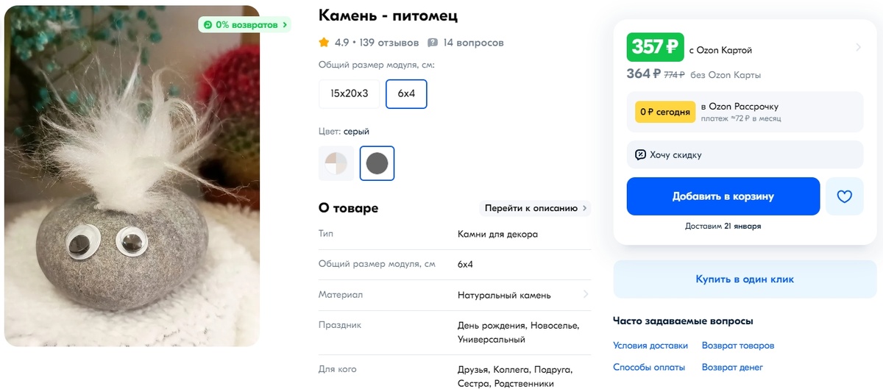Image resolution: width=883 pixels, height=389 pixels.
Task: Open the 139 отзывов reviews link
Action: (389, 43)
